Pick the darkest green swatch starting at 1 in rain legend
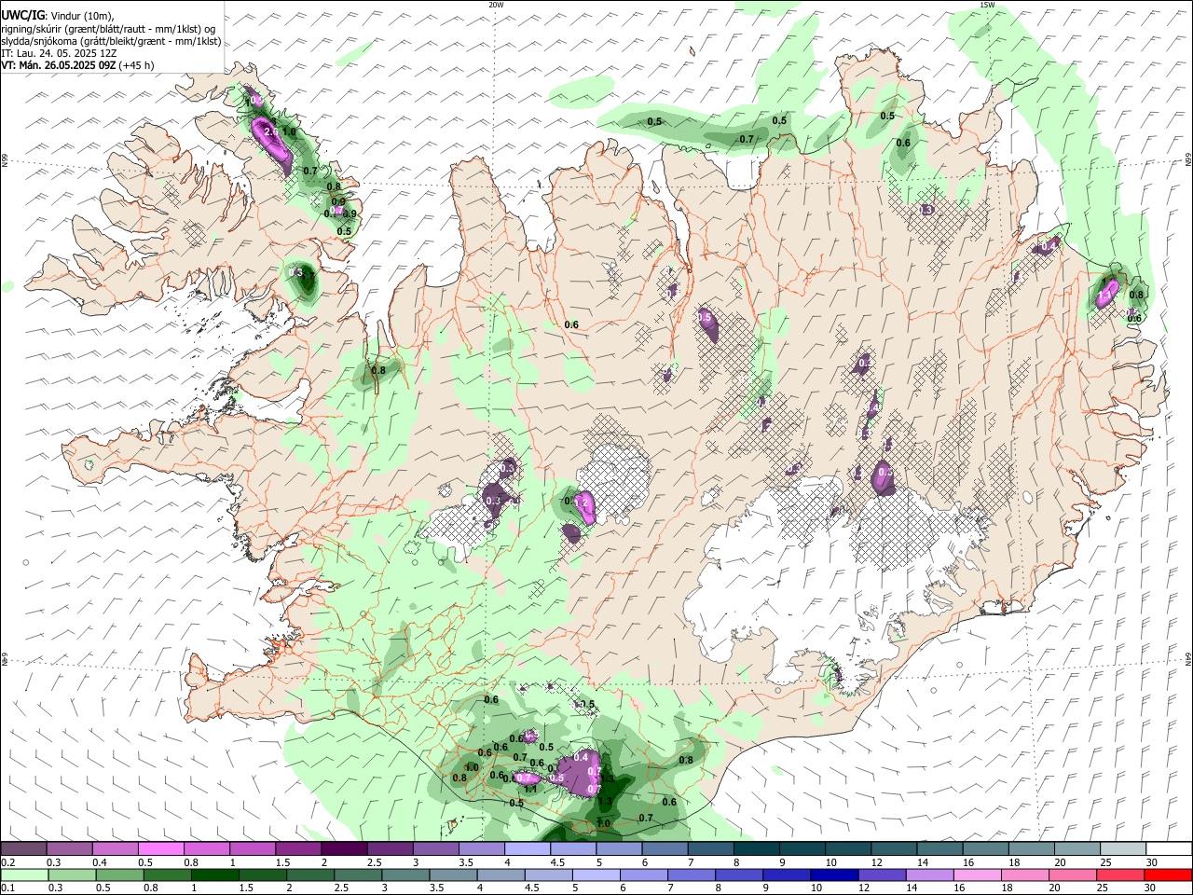 coord(214,874)
